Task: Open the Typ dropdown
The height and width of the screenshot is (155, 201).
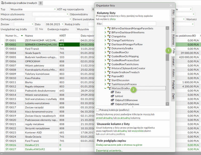Action: (x=54, y=9)
